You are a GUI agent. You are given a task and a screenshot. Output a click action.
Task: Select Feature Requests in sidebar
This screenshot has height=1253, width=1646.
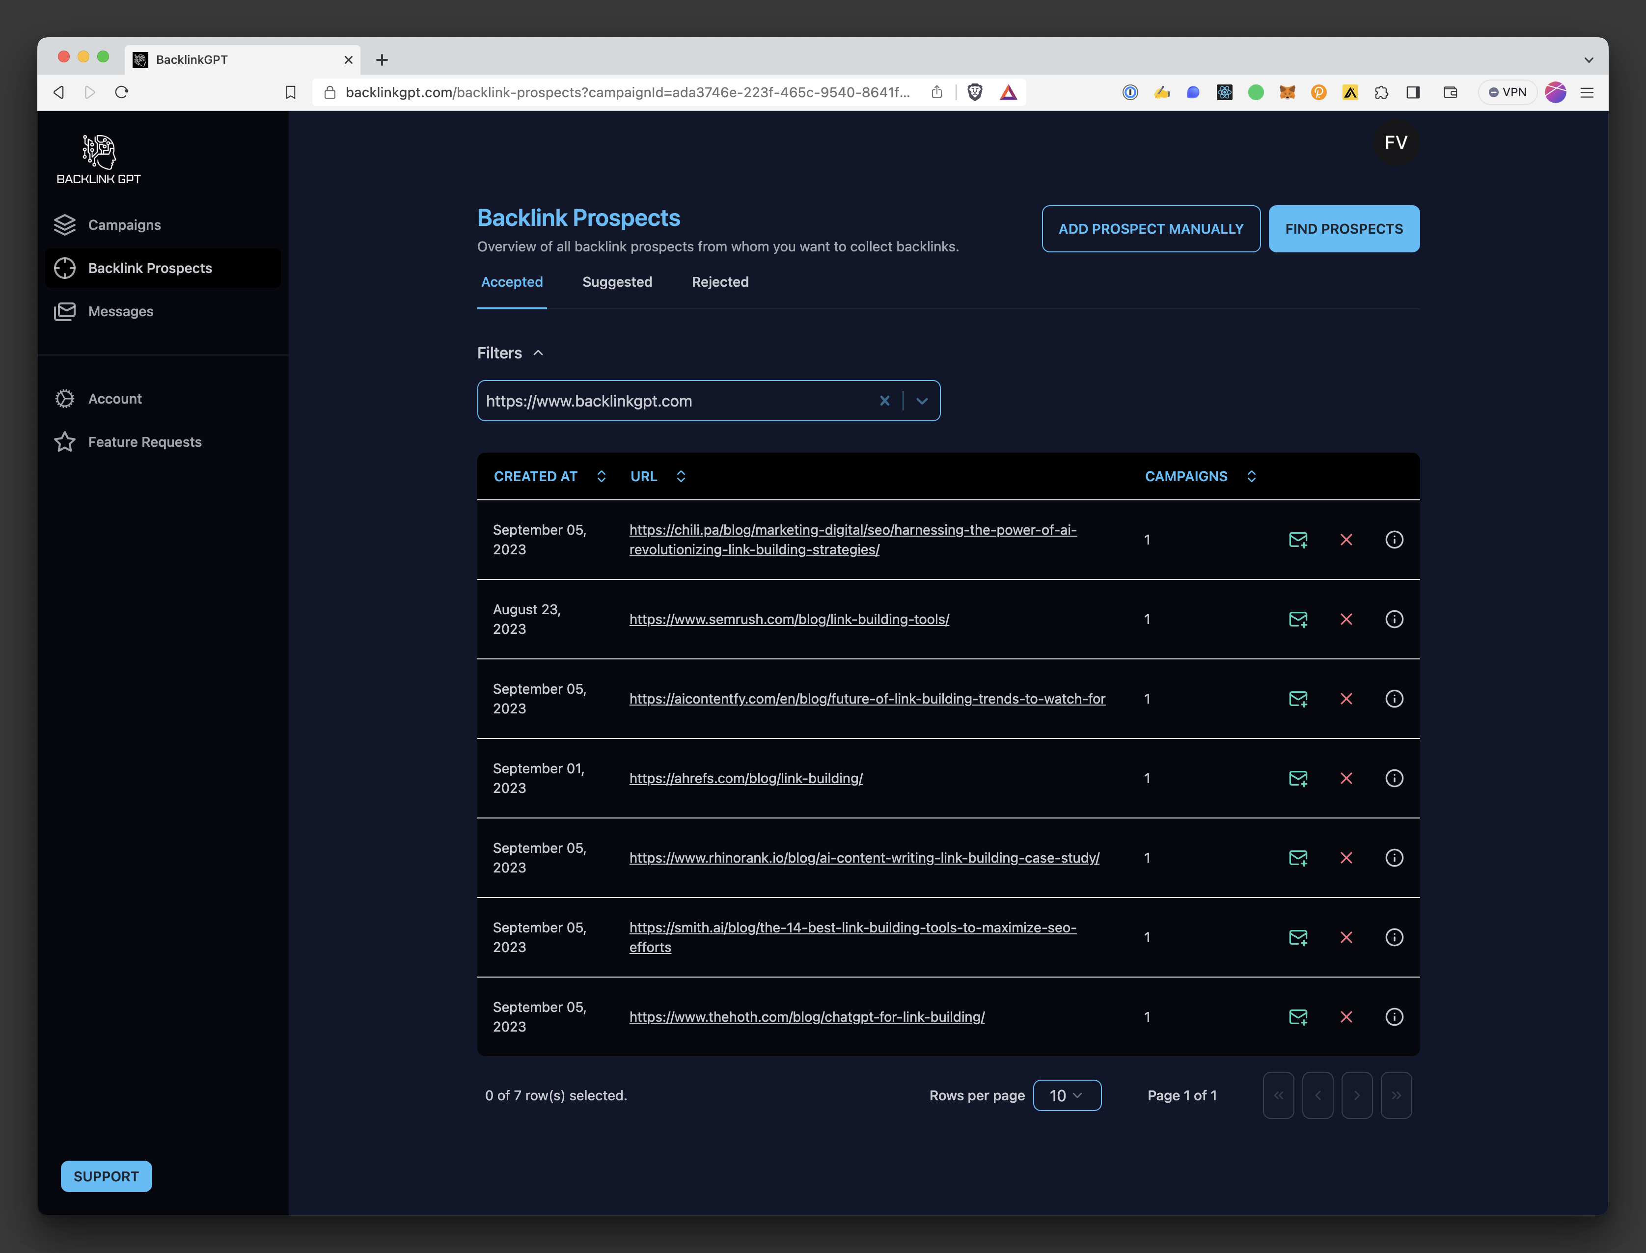tap(145, 441)
